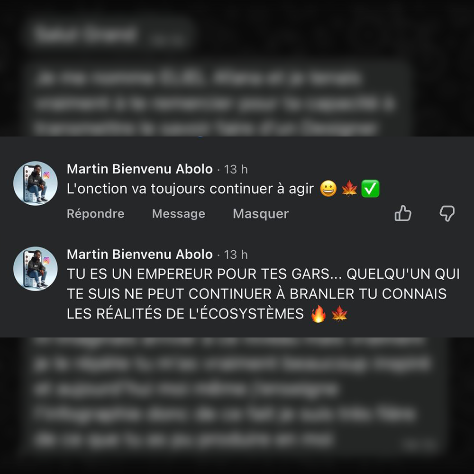Click maple leaf emoji beside the grinning face
474x474 pixels.
pyautogui.click(x=349, y=189)
